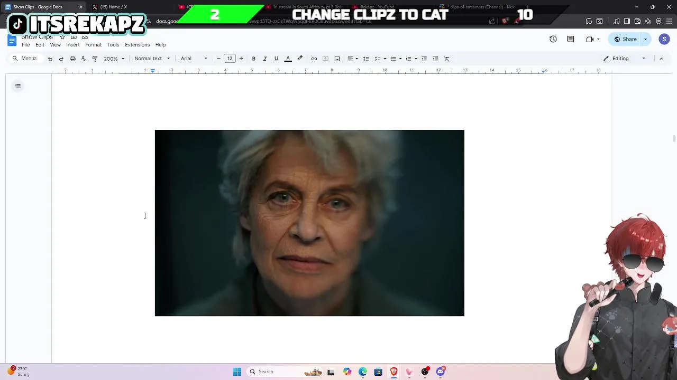677x380 pixels.
Task: Open the Brave Wallet icon
Action: (x=637, y=21)
